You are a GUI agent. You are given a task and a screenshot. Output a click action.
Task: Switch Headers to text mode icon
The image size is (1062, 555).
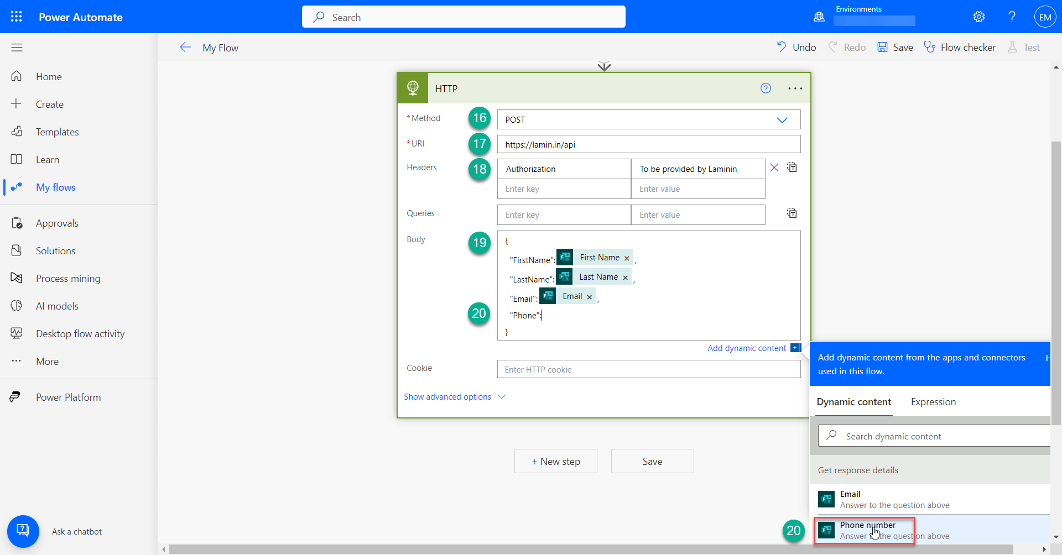point(792,167)
